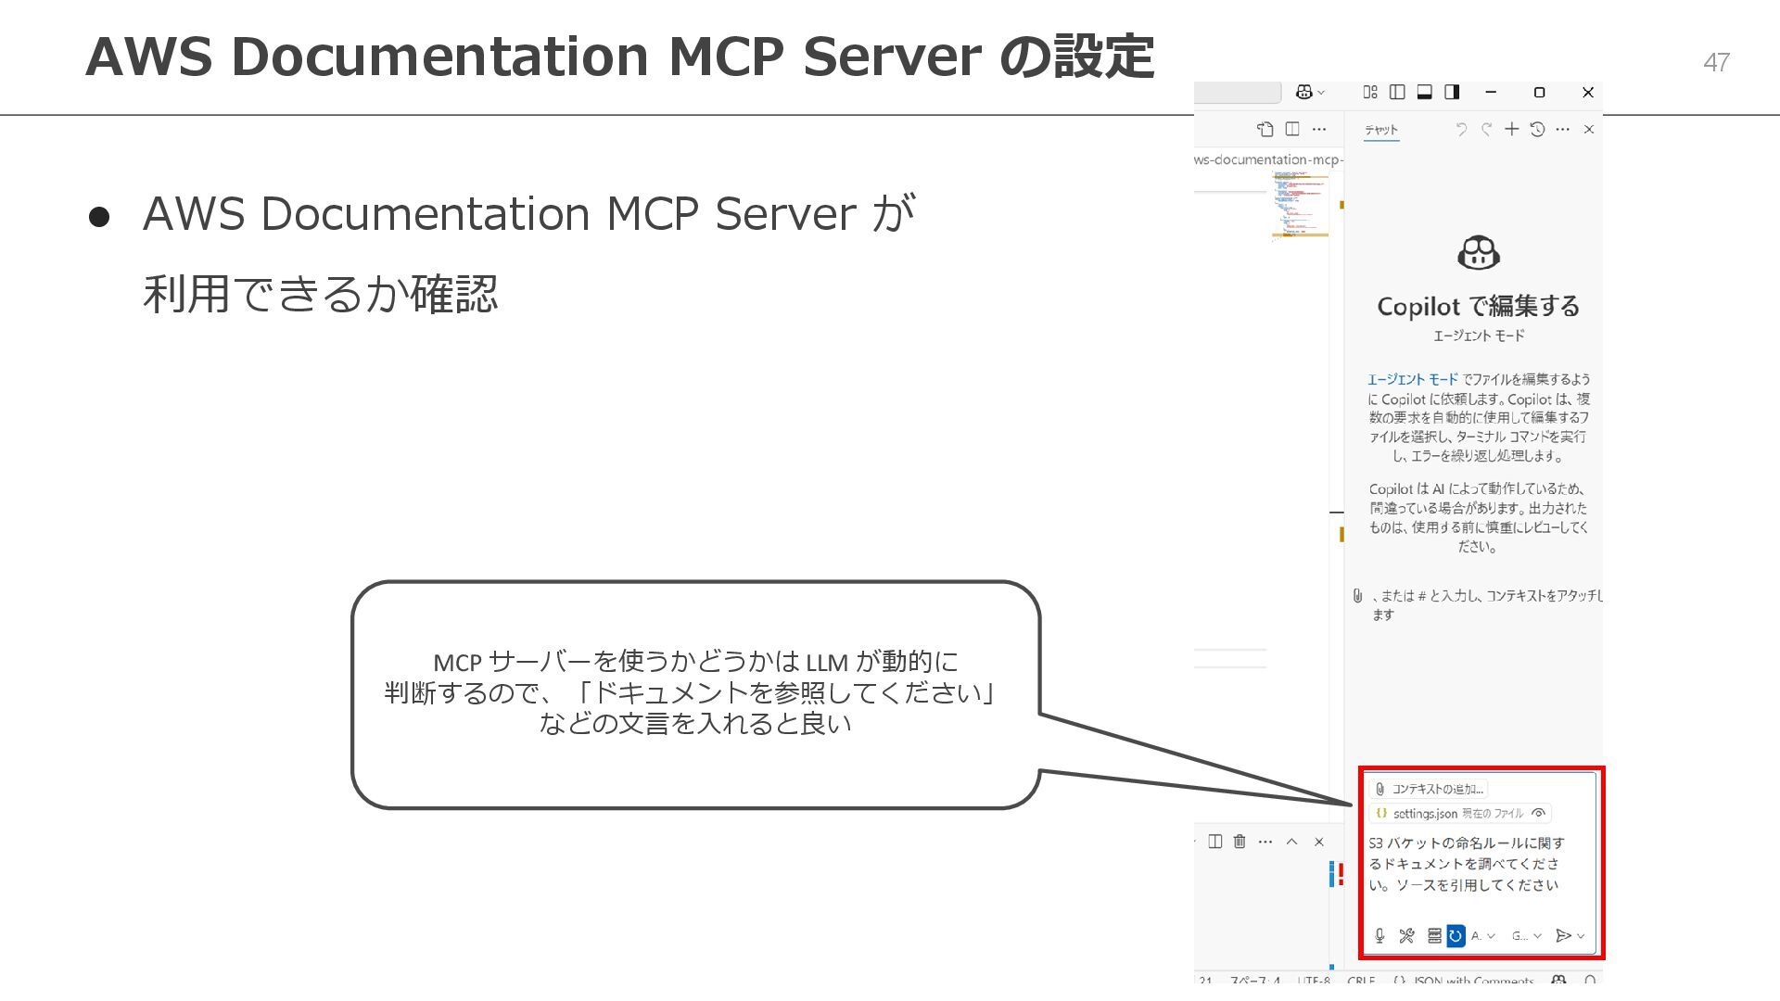Open the Copilot menu in title bar
The image size is (1780, 1001).
1303,92
